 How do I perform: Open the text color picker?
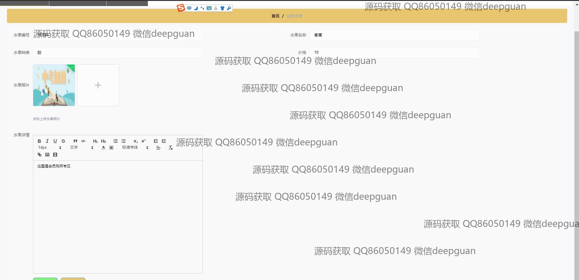coord(103,148)
